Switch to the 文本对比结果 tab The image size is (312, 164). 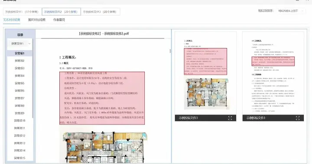click(12, 20)
